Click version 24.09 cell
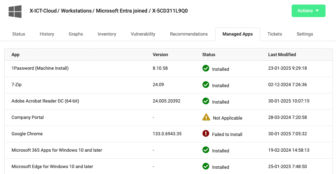The width and height of the screenshot is (336, 174). 158,84
